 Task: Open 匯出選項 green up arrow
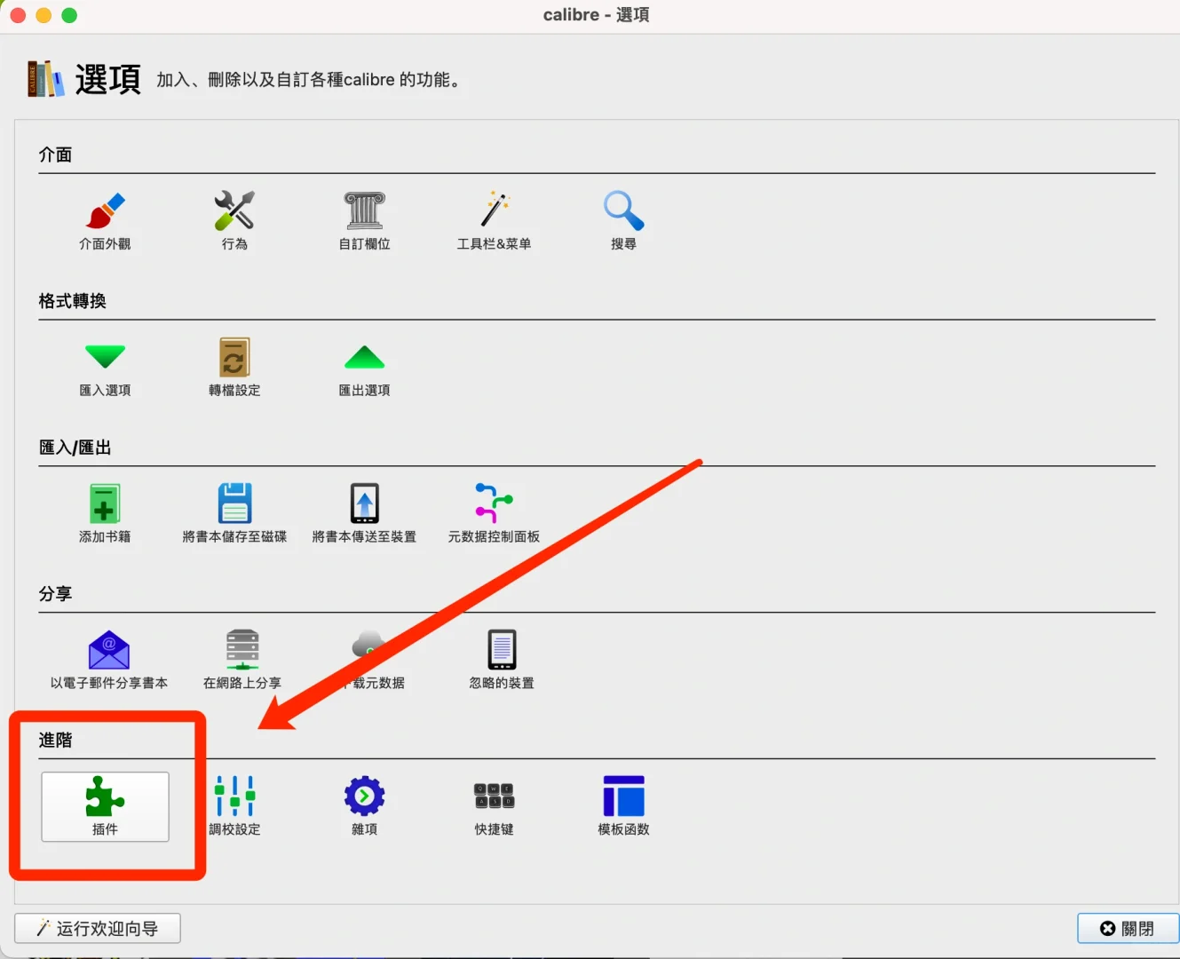[364, 357]
